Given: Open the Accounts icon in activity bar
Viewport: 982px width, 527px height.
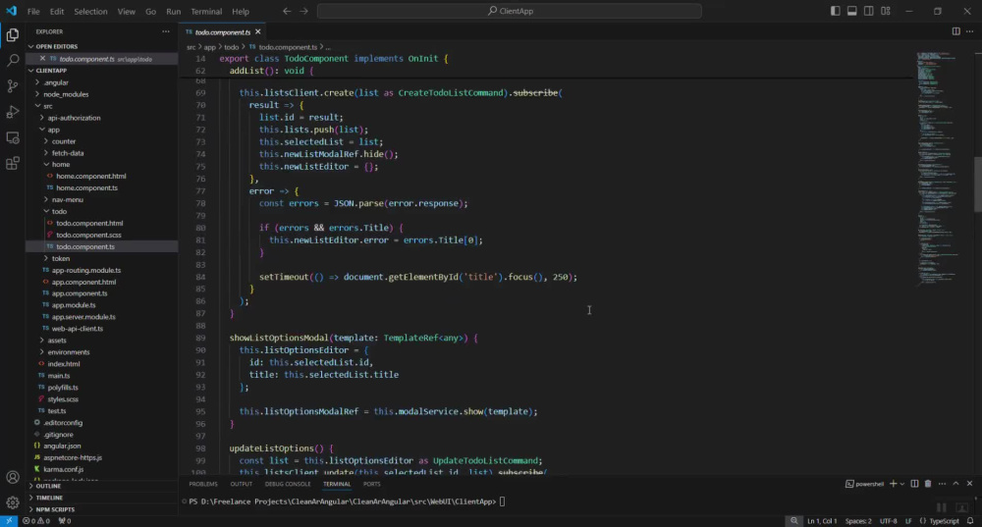Looking at the screenshot, I should 13,477.
